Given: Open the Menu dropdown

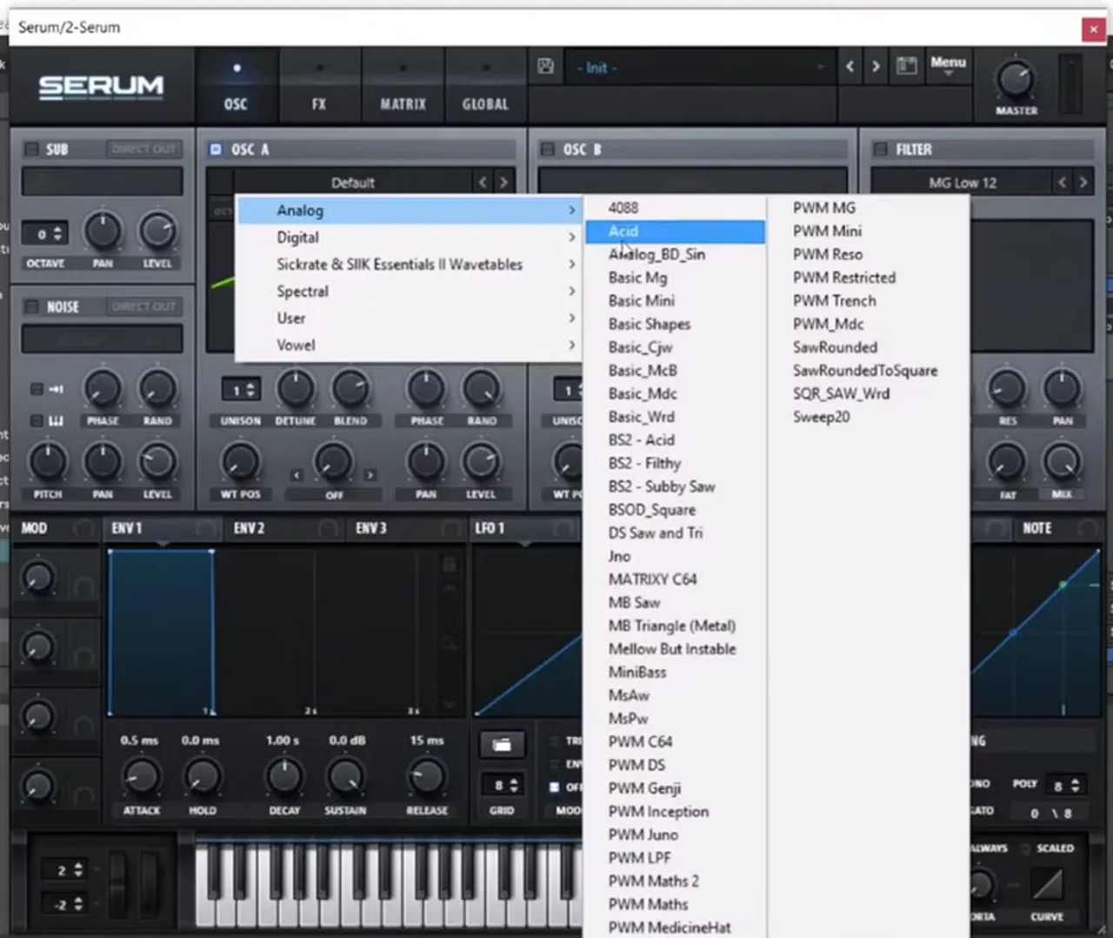Looking at the screenshot, I should click(x=948, y=65).
